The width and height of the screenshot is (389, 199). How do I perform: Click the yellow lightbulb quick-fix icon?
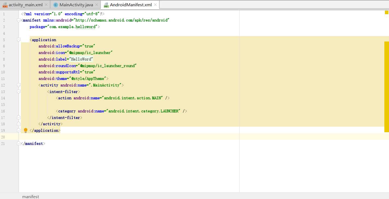tap(26, 130)
